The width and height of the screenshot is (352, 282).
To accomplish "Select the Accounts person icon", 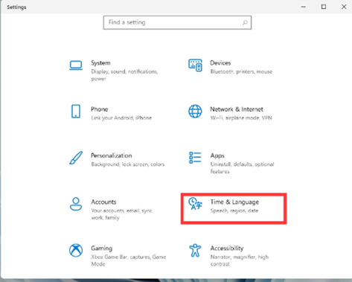I will click(76, 204).
